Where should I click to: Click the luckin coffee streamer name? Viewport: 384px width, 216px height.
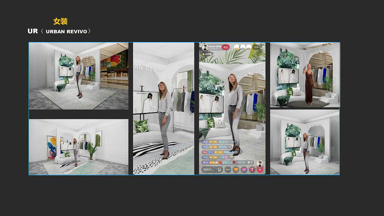click(215, 46)
